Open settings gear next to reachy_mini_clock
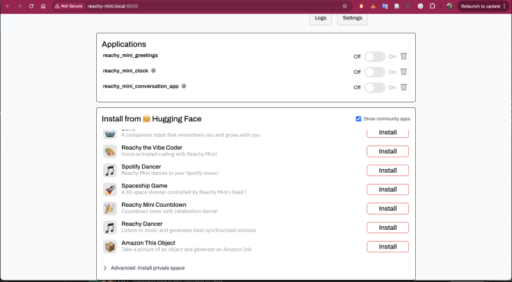This screenshot has height=282, width=512. 153,70
